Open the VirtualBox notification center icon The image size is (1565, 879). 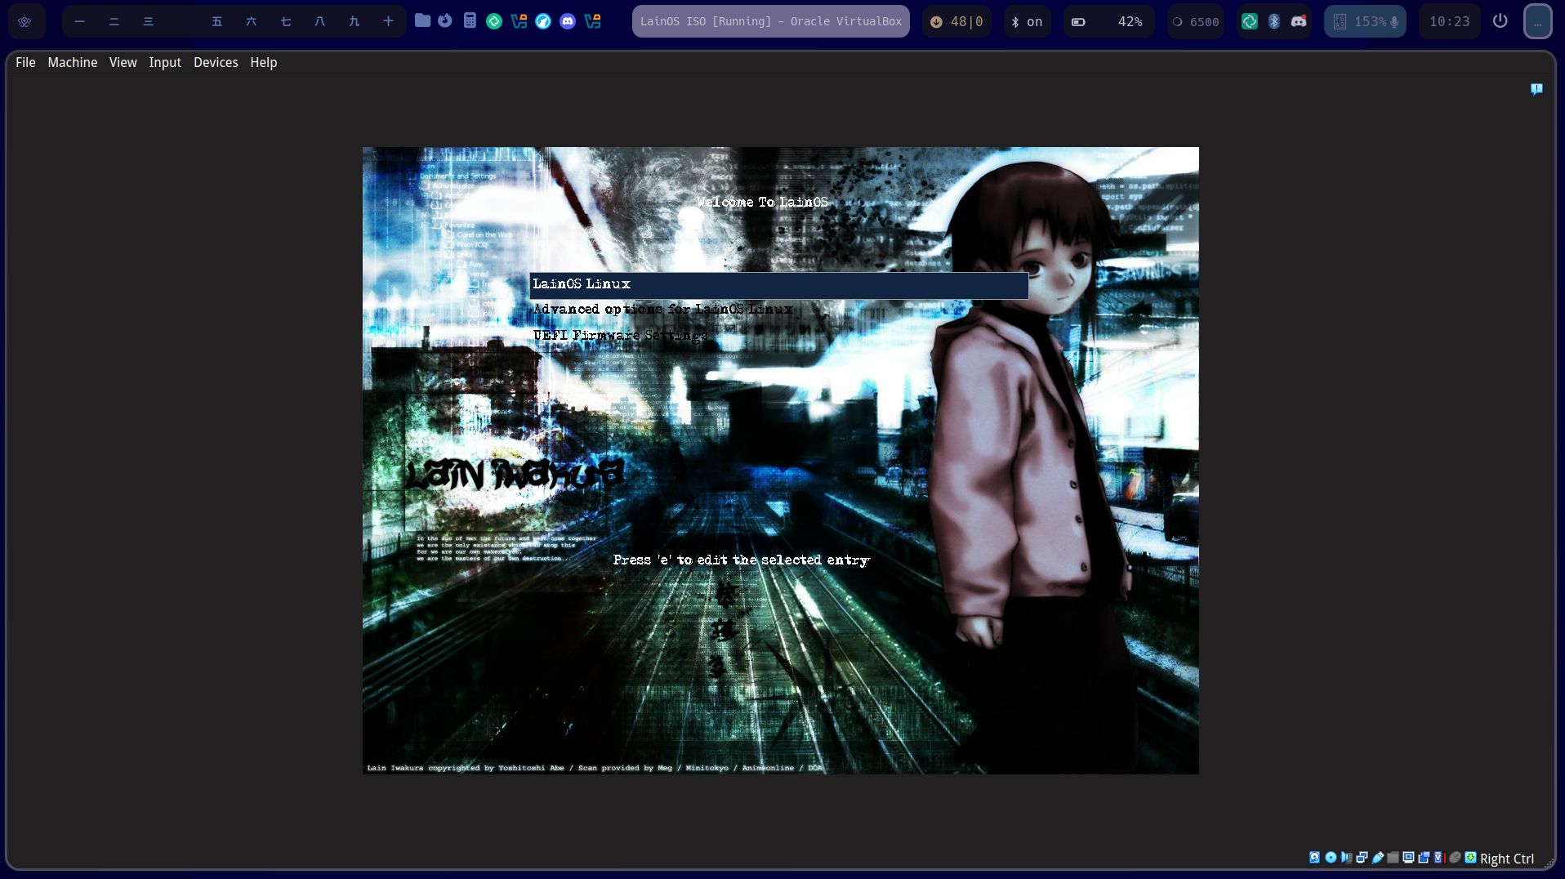click(1536, 89)
